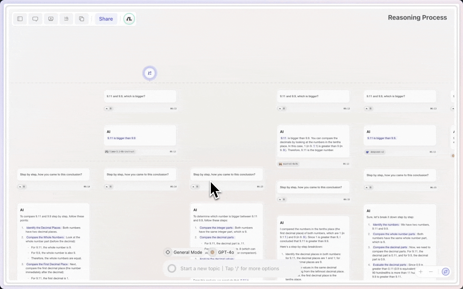Toggle the sidebar panel icon

pos(20,19)
